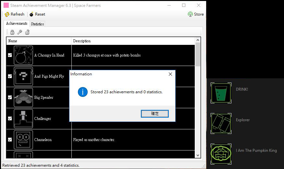Minimize the Steam Achievement Manager window
The height and width of the screenshot is (169, 284).
tap(169, 5)
